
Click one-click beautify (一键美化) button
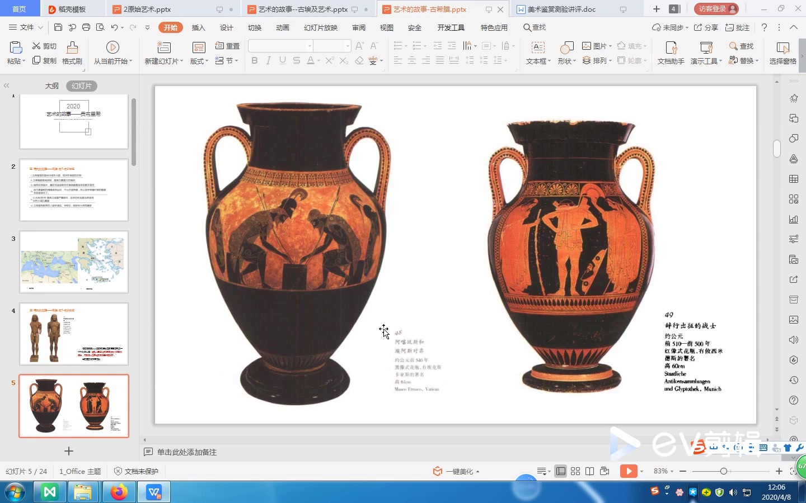coord(456,471)
